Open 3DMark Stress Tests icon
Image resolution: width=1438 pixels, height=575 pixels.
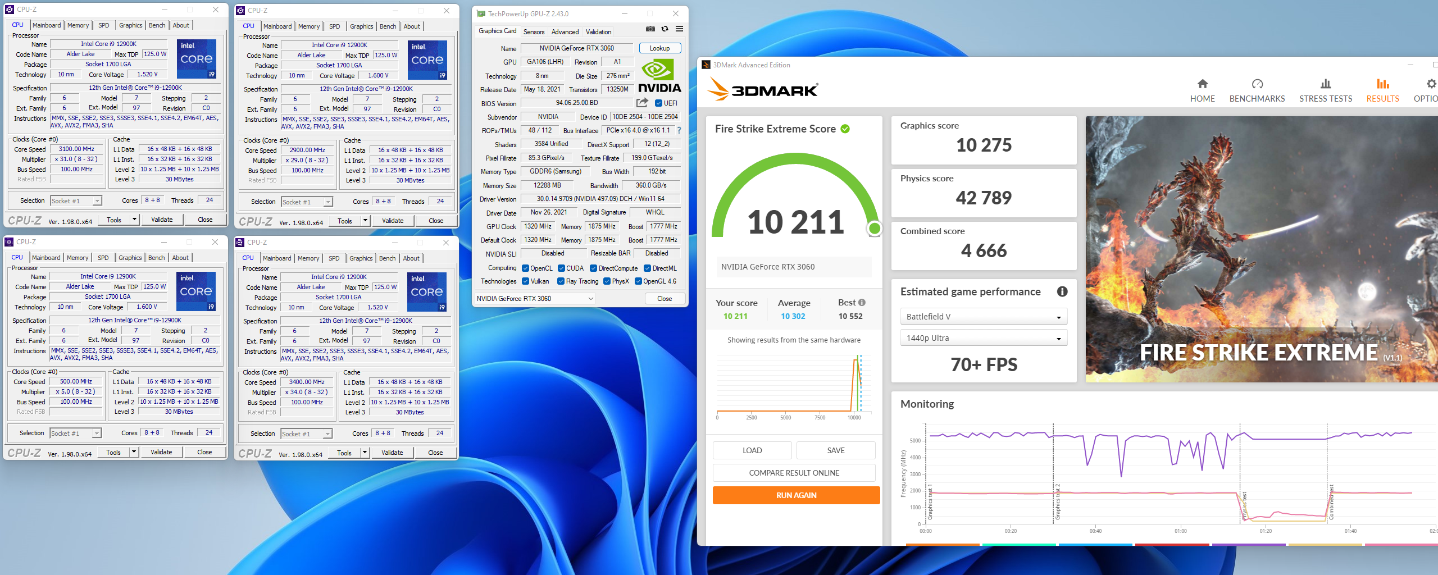point(1325,84)
